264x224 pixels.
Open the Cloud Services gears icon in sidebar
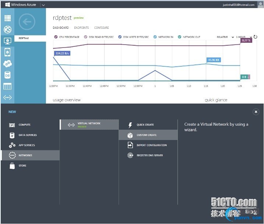pyautogui.click(x=7, y=64)
